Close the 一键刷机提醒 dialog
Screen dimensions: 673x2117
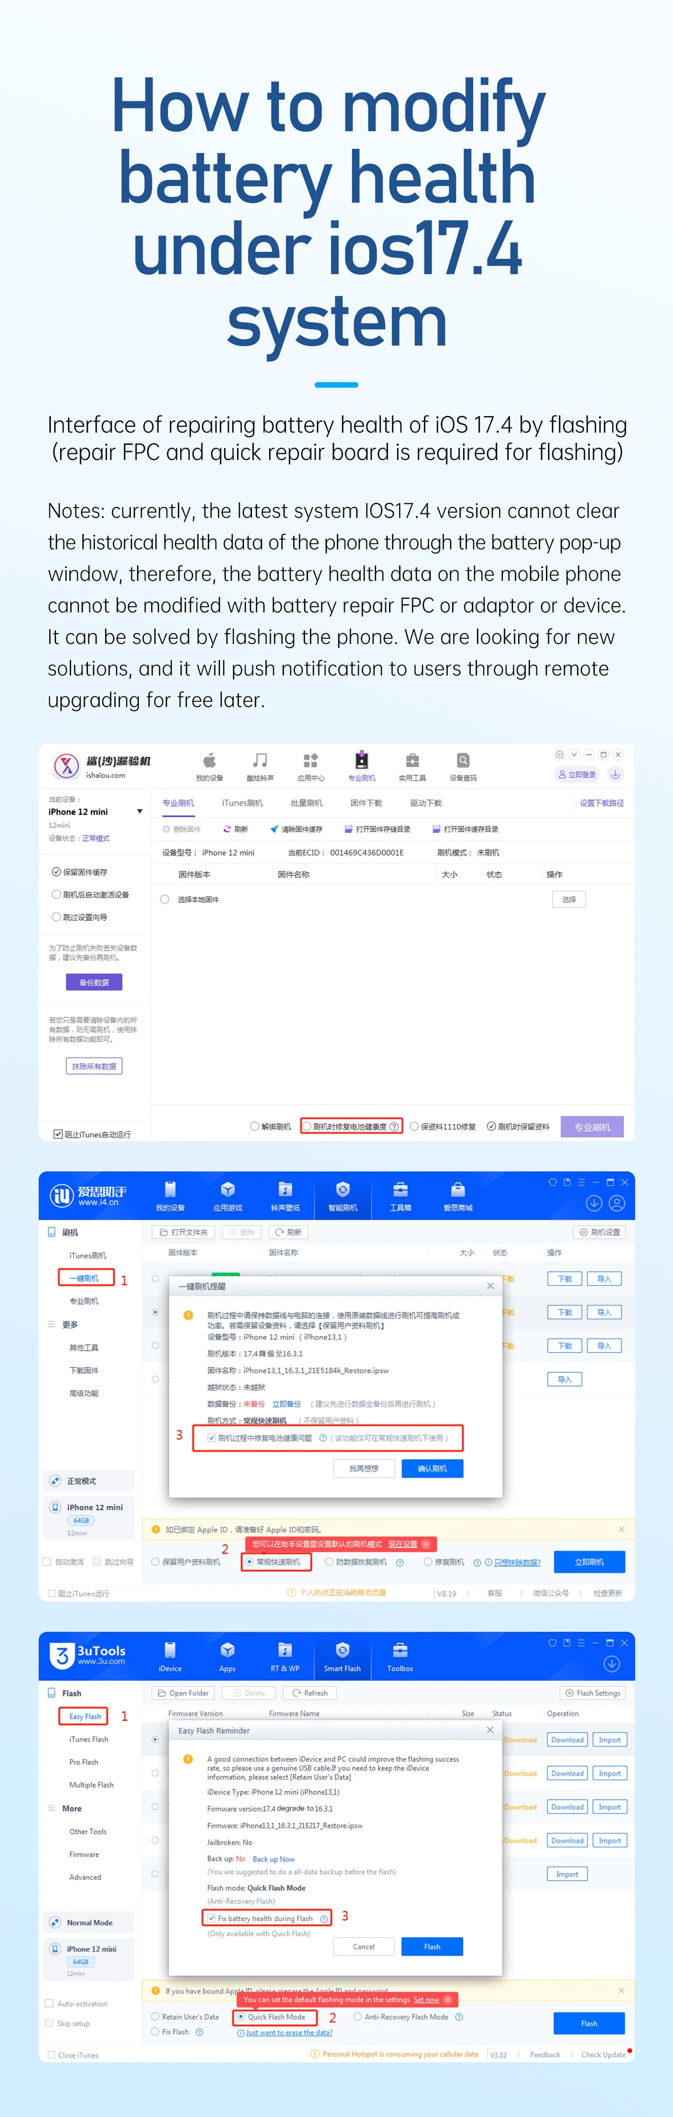point(490,1285)
